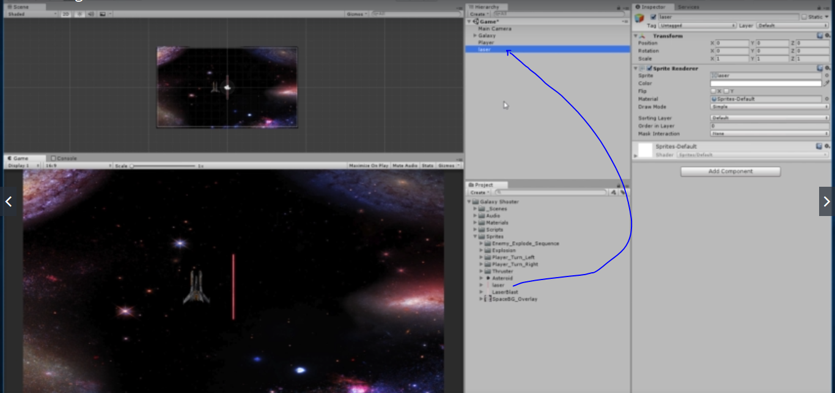Click Maximize On Play in Game toolbar
This screenshot has width=835, height=393.
click(373, 165)
